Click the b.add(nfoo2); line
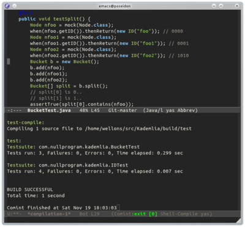245x227 pixels. (48, 80)
